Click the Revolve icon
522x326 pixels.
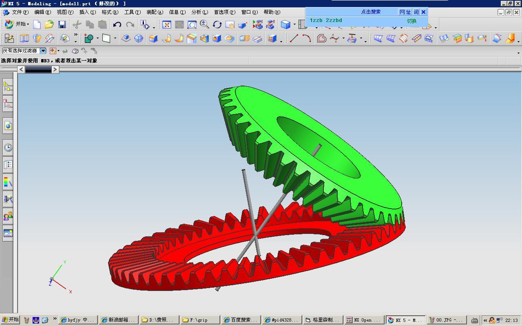point(37,39)
